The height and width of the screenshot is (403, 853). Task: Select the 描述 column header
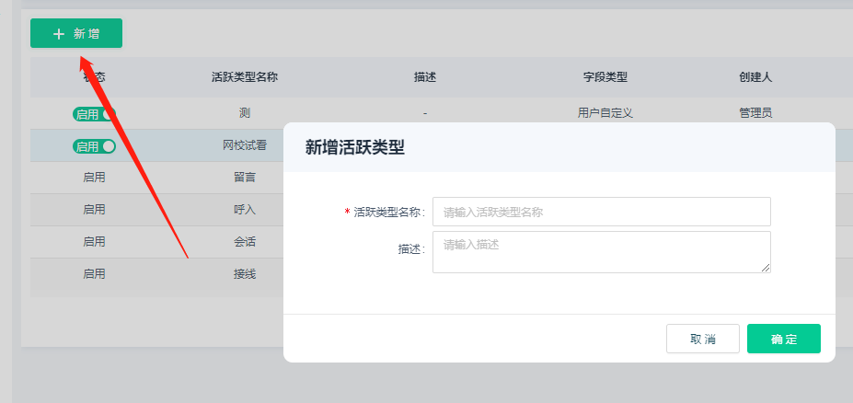click(424, 77)
